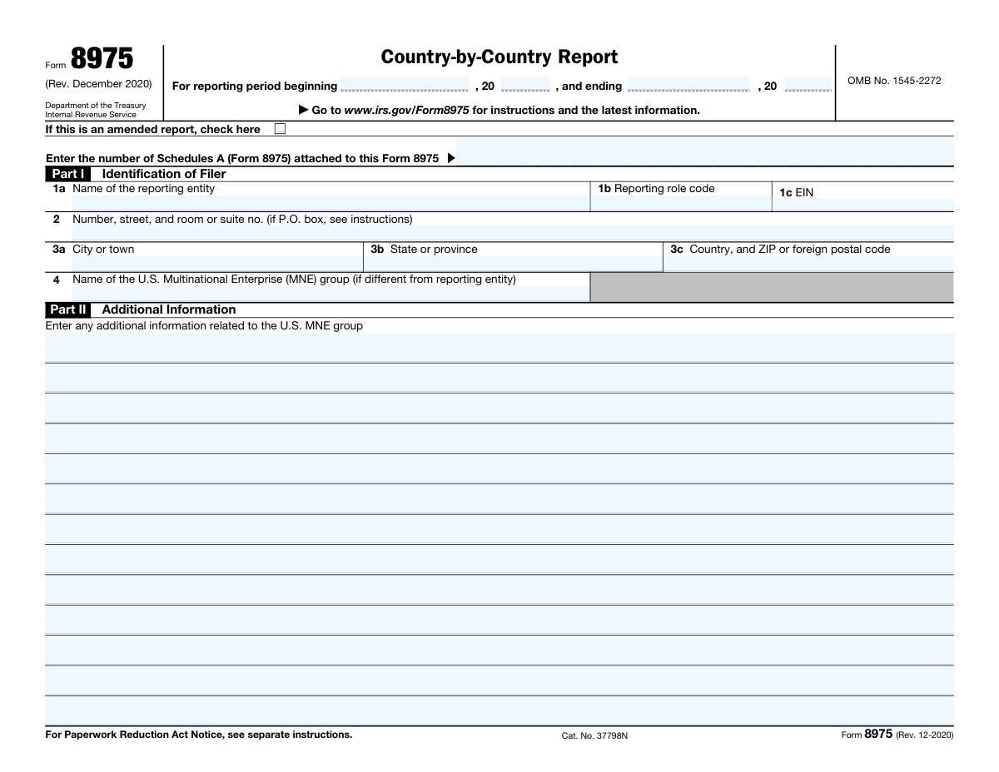Click the 'Identification of Filer' heading
Viewport: 999px width, 772px height.
pyautogui.click(x=164, y=174)
